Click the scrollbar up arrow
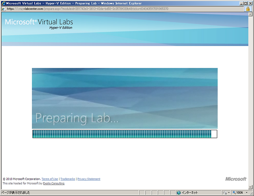 pyautogui.click(x=250, y=14)
